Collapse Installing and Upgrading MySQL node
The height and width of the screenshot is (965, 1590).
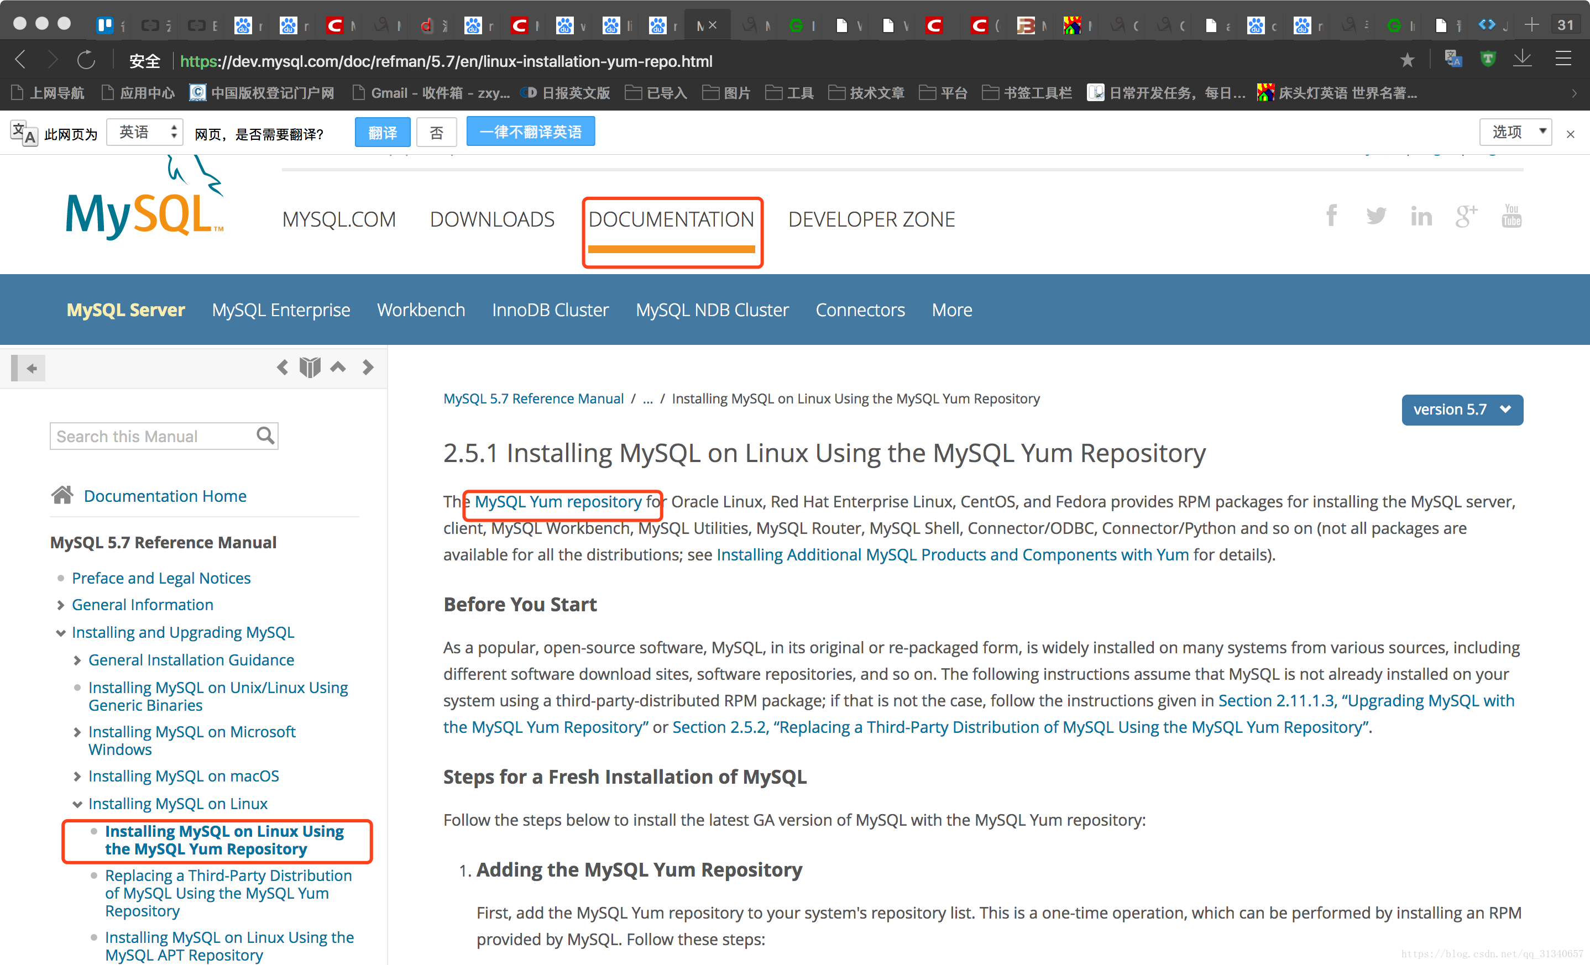pos(61,633)
